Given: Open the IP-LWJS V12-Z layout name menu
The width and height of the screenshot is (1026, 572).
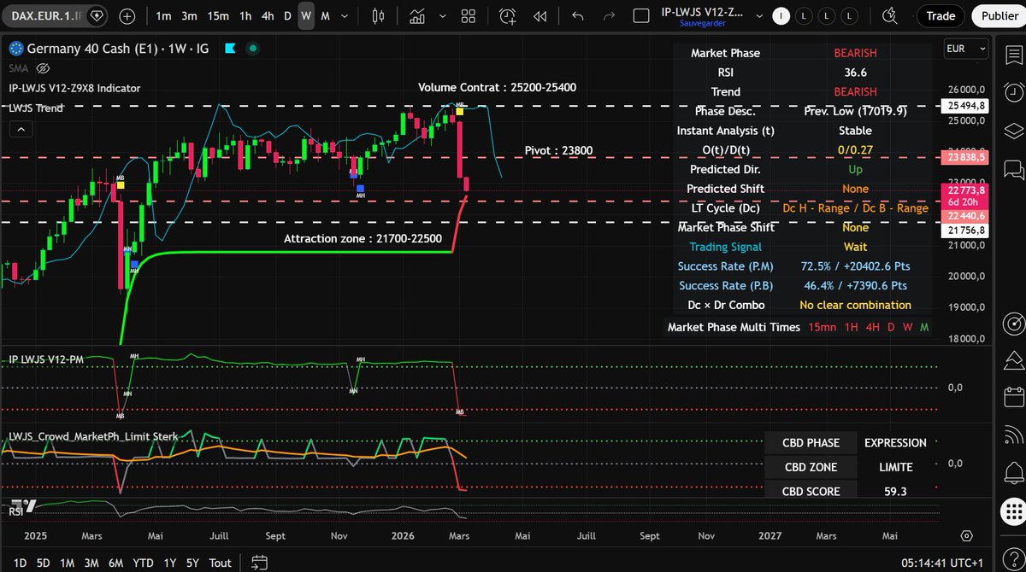Looking at the screenshot, I should (702, 15).
